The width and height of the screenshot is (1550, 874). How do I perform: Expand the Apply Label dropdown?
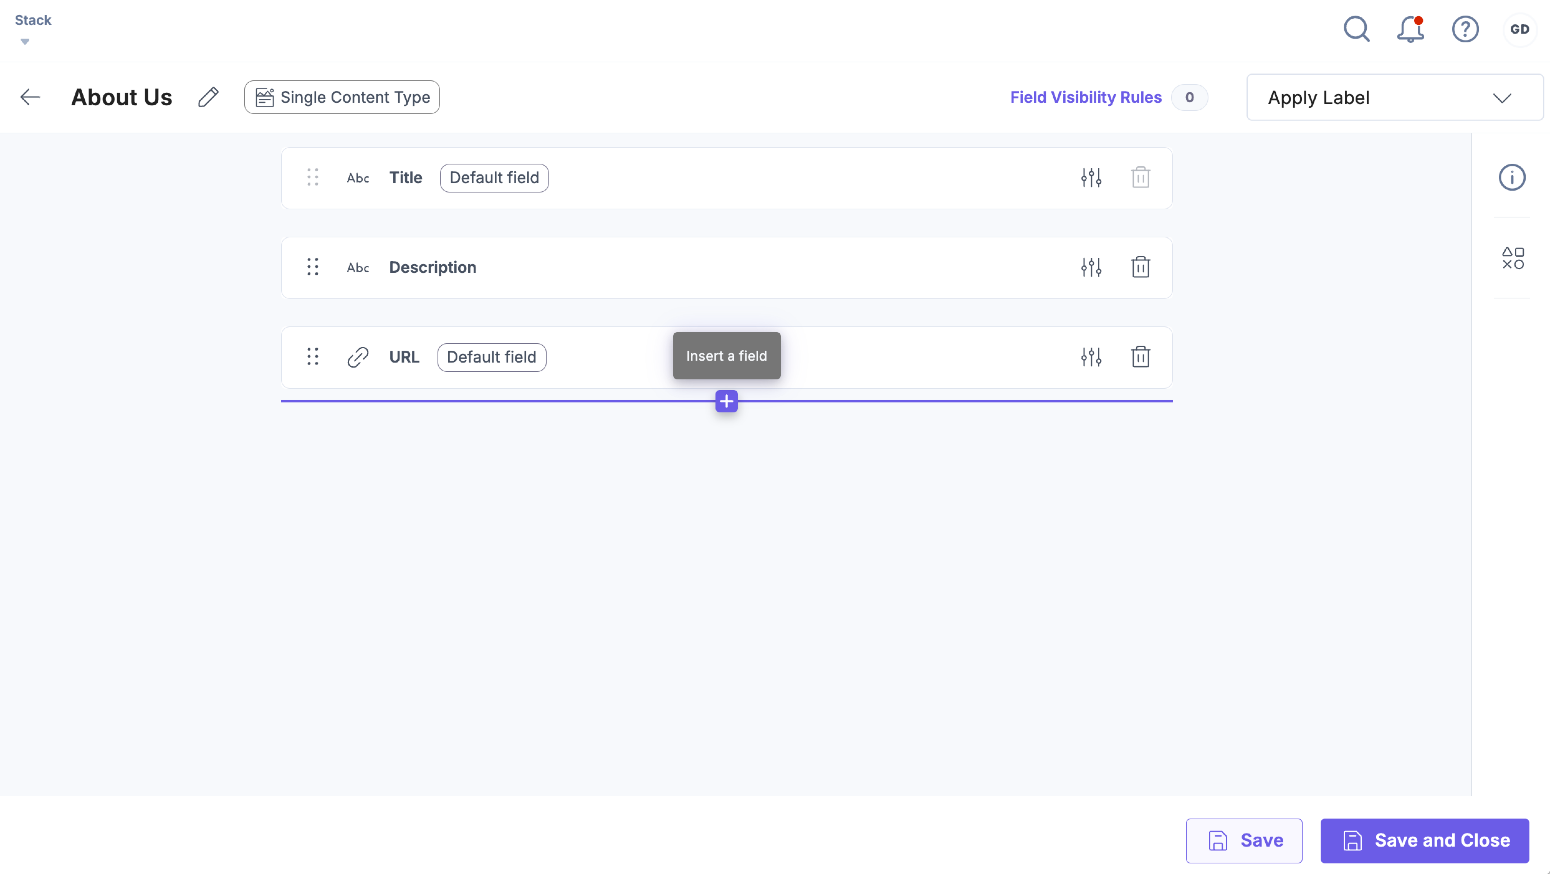(1389, 97)
